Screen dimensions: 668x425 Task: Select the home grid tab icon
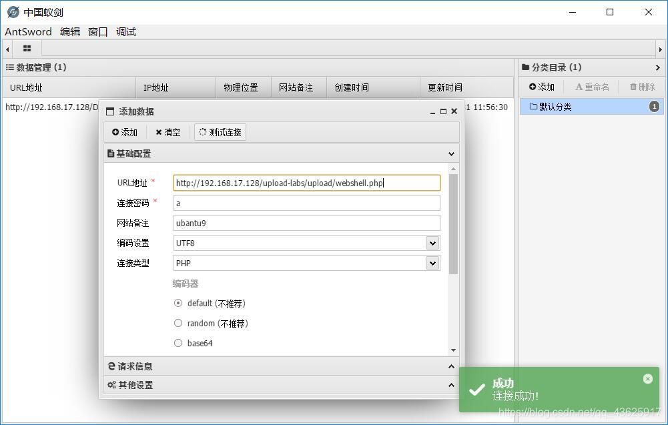(27, 49)
